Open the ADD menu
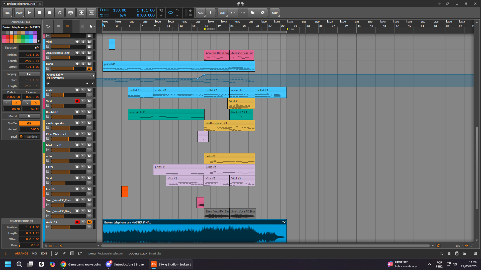Viewport: 481px width, 270px height. (x=201, y=13)
